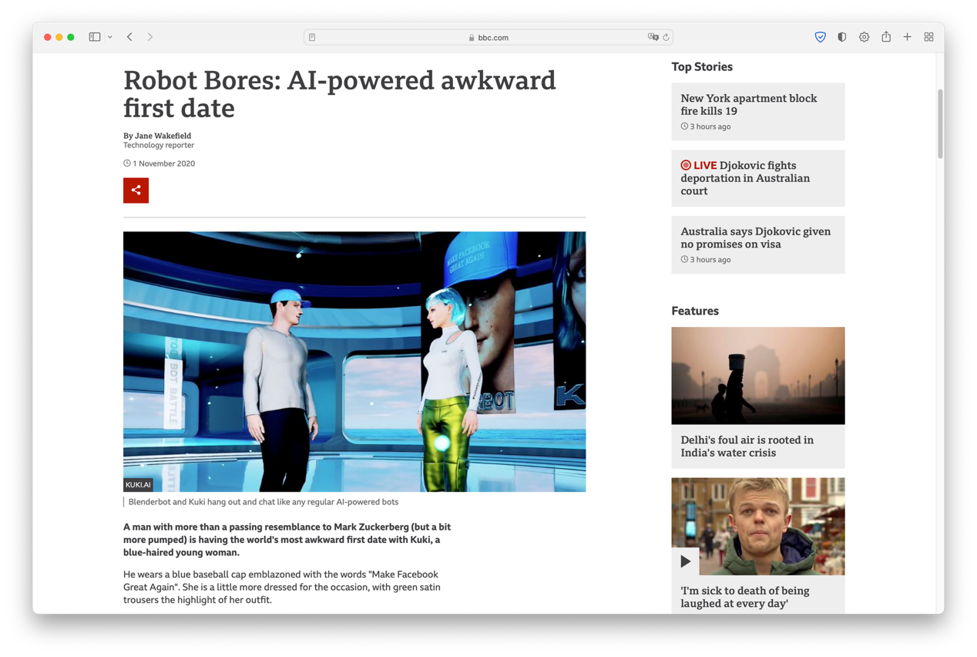Toggle the Safari sidebar

coord(95,37)
